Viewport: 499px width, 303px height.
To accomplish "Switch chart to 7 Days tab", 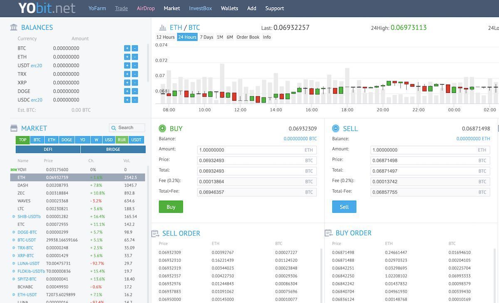I will point(206,37).
